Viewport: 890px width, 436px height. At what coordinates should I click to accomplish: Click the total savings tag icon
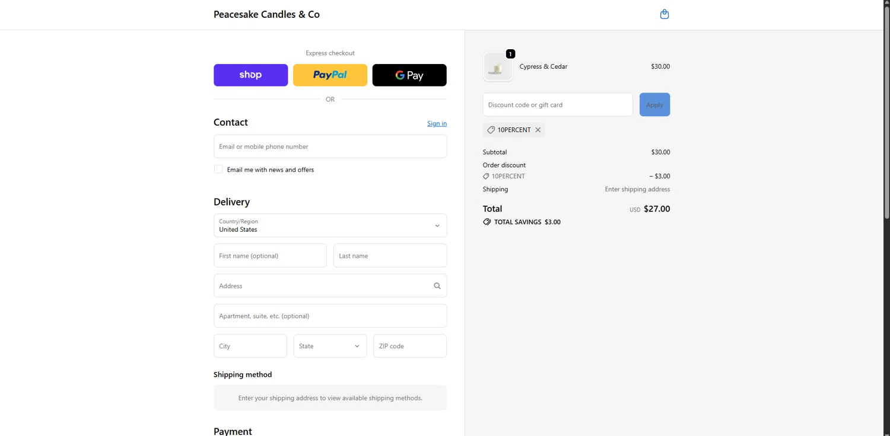(487, 222)
